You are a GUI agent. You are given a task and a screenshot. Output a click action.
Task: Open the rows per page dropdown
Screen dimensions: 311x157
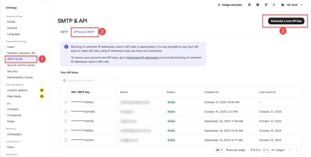pyautogui.click(x=220, y=150)
